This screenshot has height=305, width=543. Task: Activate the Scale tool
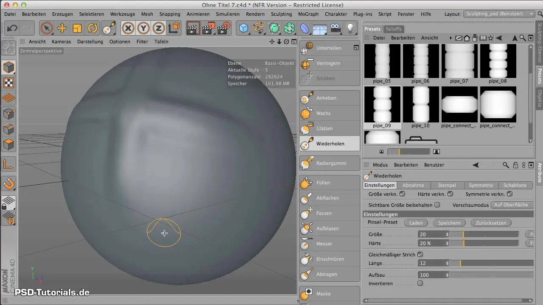click(77, 28)
